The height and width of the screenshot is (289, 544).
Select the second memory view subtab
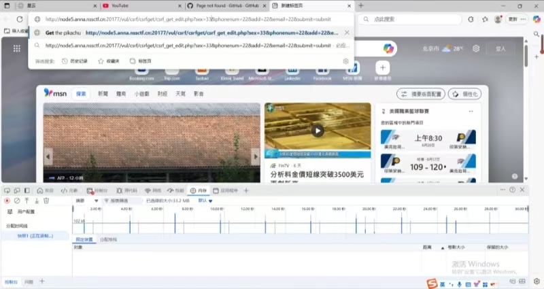click(x=108, y=239)
